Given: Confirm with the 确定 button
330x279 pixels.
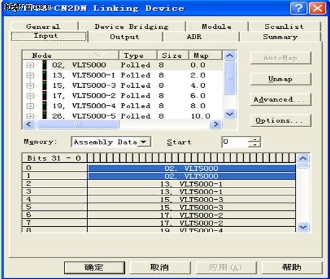Looking at the screenshot, I should coord(94,267).
